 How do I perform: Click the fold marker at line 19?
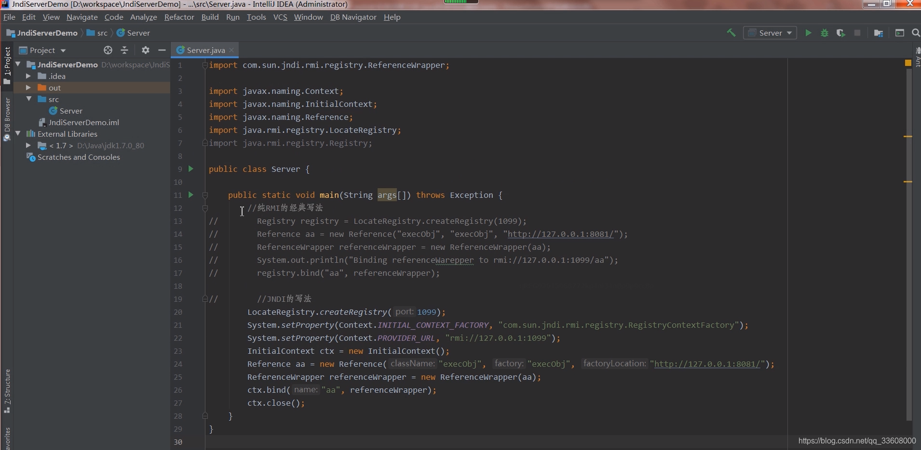click(205, 299)
